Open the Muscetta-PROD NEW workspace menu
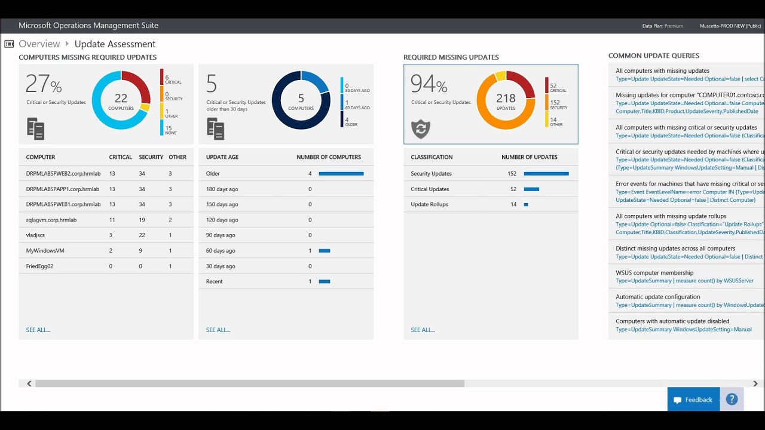 730,26
